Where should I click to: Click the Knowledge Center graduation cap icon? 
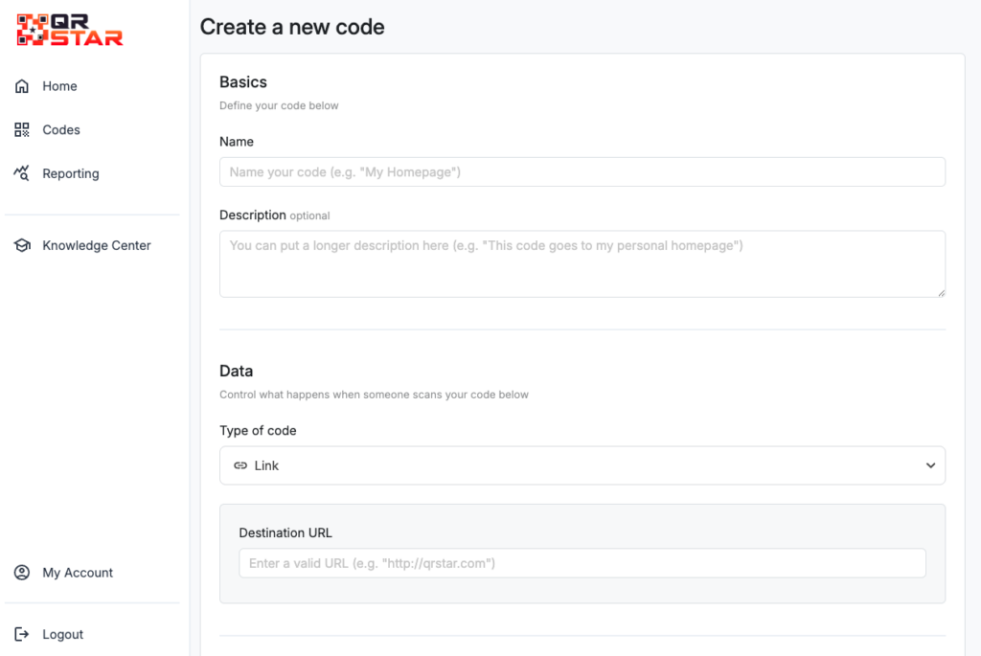[22, 246]
